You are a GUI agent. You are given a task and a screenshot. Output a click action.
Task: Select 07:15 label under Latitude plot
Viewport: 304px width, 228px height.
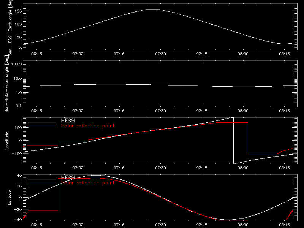pyautogui.click(x=119, y=225)
